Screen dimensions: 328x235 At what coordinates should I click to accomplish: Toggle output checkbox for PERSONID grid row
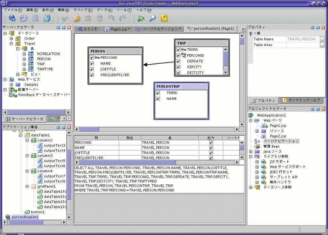(x=211, y=142)
